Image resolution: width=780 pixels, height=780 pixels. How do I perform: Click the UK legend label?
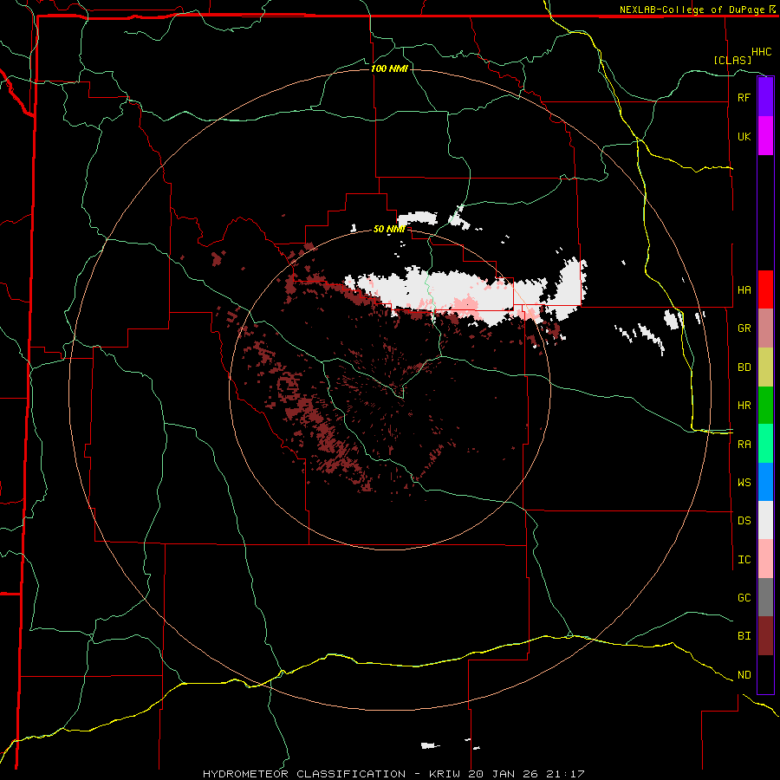coord(744,136)
